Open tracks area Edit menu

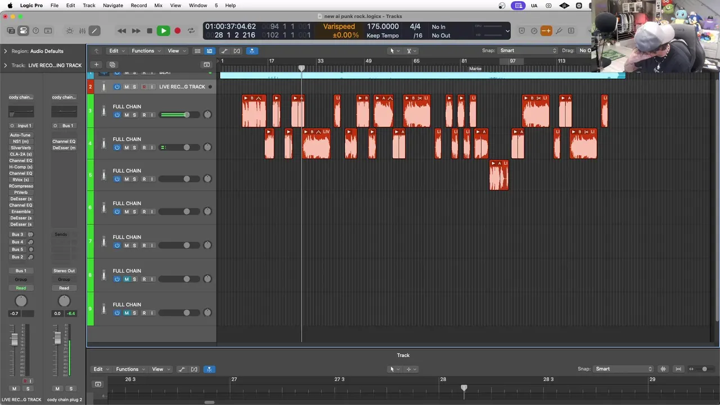pyautogui.click(x=116, y=51)
